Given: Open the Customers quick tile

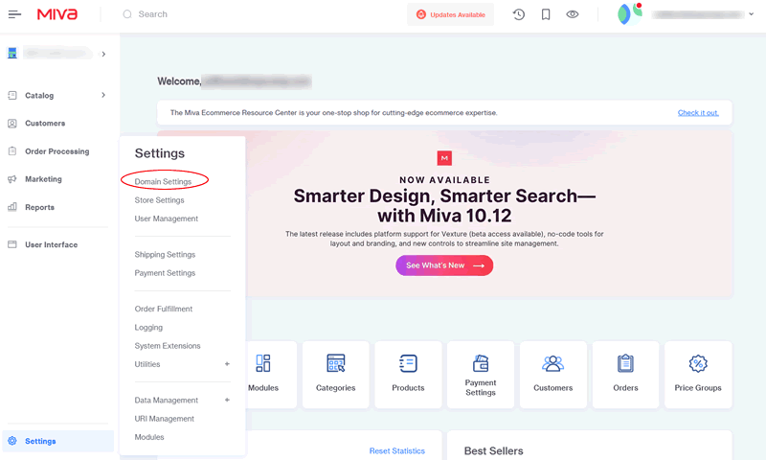Looking at the screenshot, I should pos(552,375).
